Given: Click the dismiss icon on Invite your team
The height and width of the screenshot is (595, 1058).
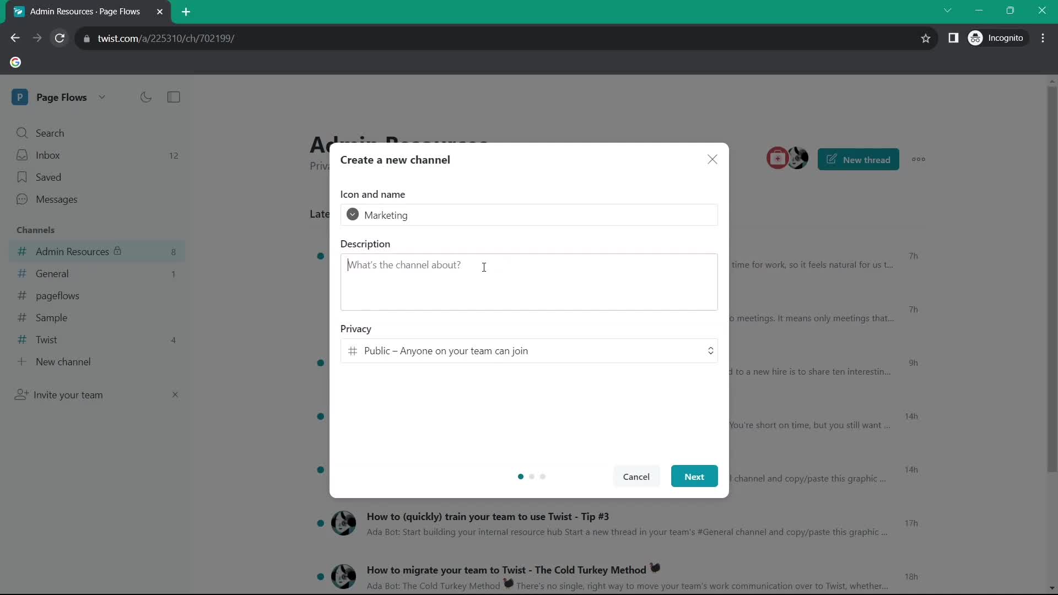Looking at the screenshot, I should [174, 394].
